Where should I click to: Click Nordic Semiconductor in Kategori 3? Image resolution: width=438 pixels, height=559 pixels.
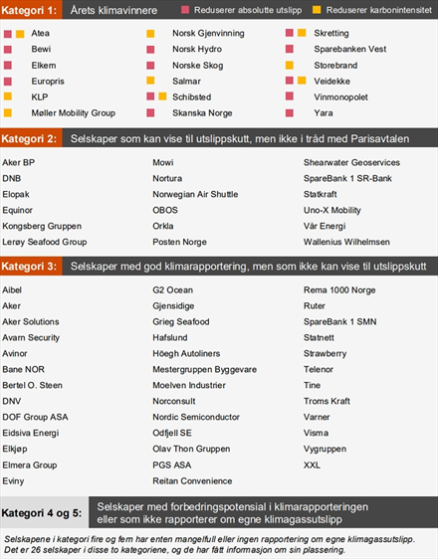coord(196,417)
